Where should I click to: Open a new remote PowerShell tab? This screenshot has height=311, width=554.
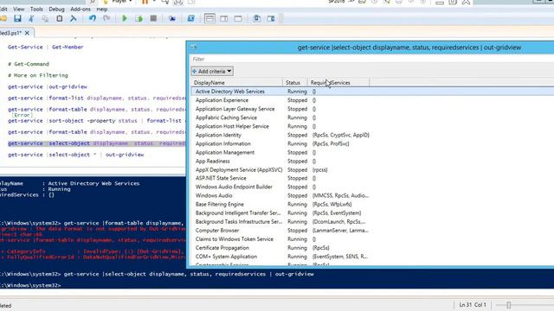click(172, 18)
